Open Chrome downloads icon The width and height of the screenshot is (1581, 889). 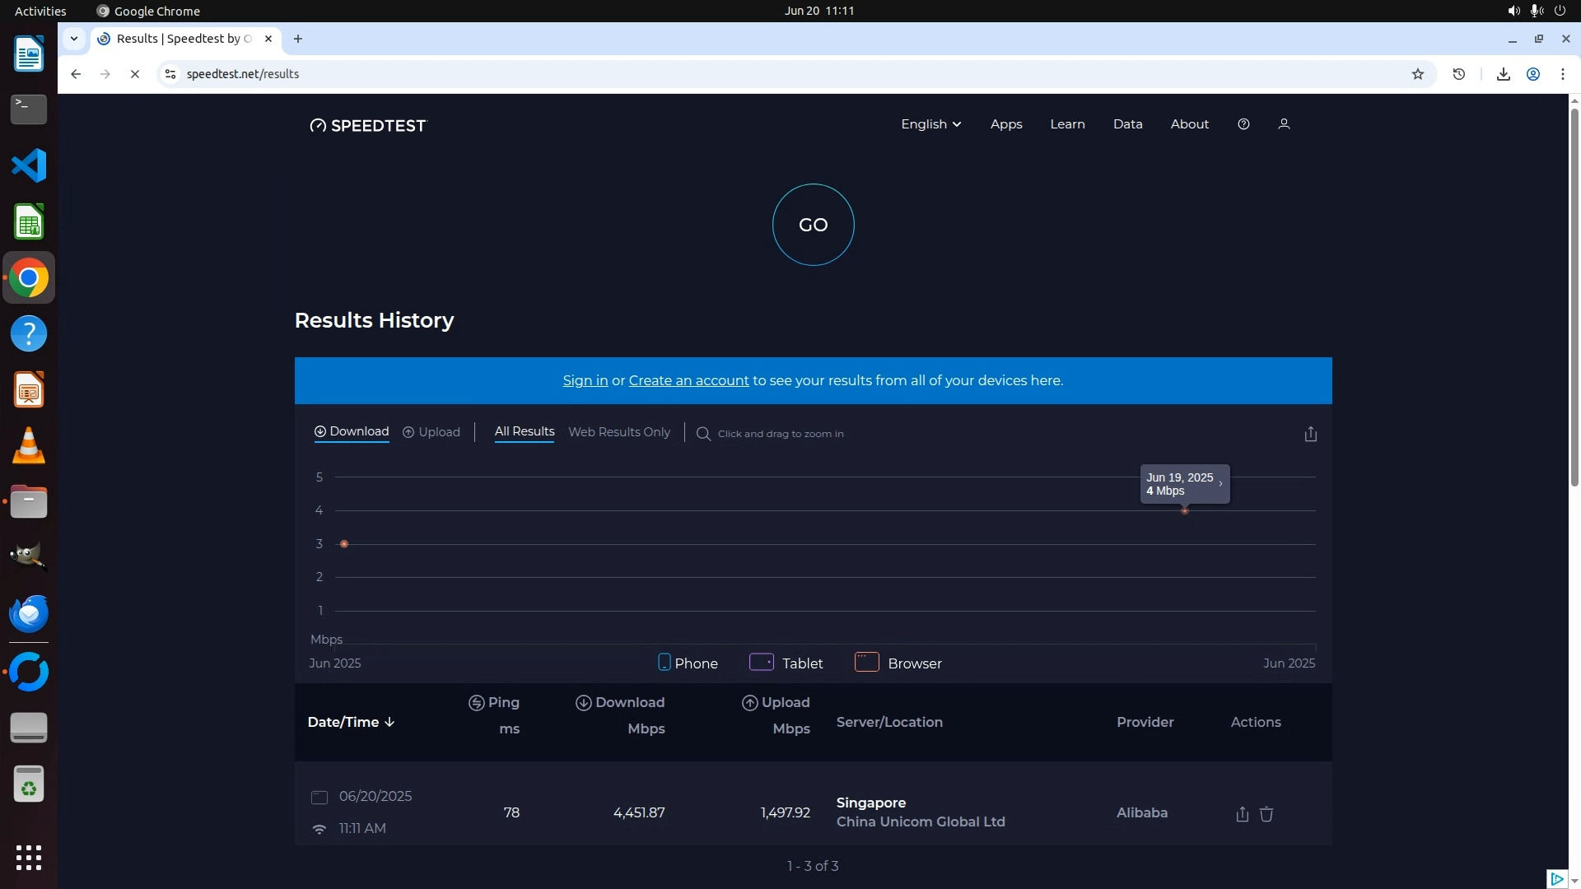coord(1503,74)
